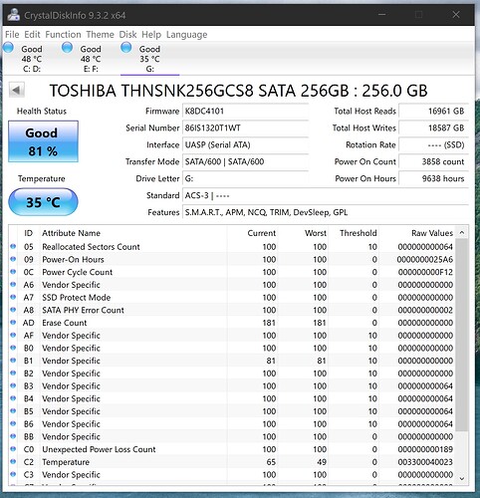The height and width of the screenshot is (498, 480).
Task: Click status dot for B5 Vendor Specific
Action: coord(13,411)
